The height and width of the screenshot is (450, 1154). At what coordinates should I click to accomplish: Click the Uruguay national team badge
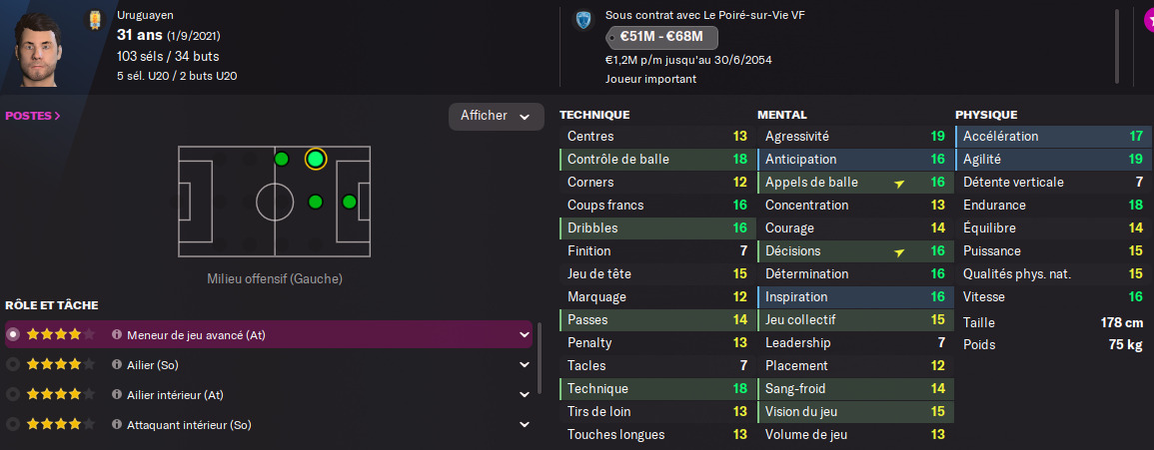[95, 19]
